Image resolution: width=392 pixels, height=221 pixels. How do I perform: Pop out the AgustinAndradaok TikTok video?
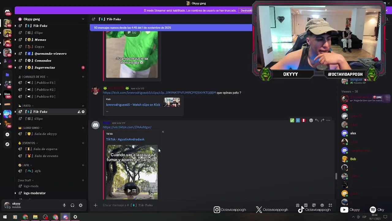coord(134,191)
